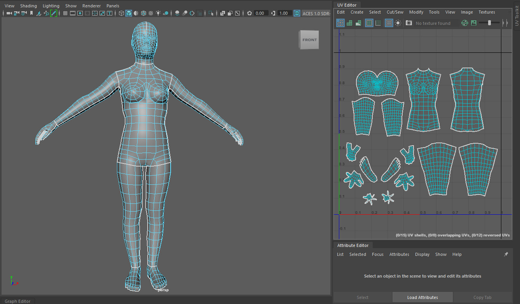This screenshot has width=520, height=304.
Task: Expand hidden toolbar icons with the double-arrow chevron
Action: click(504, 23)
